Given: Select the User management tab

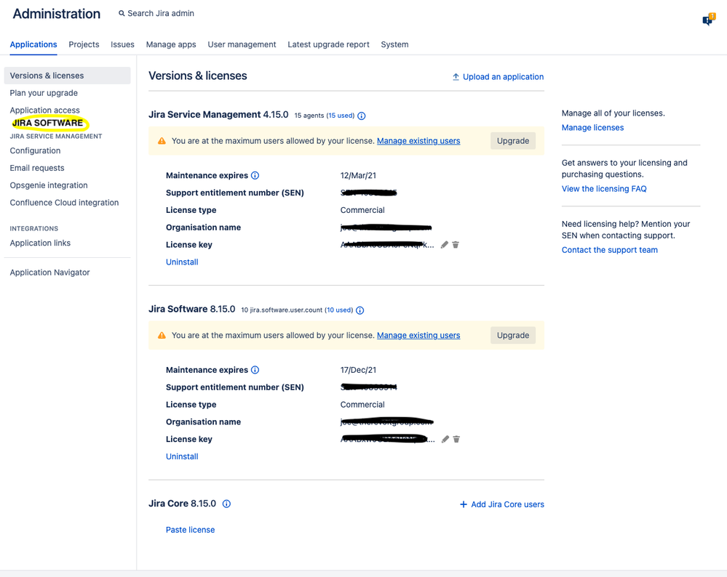Looking at the screenshot, I should 242,44.
